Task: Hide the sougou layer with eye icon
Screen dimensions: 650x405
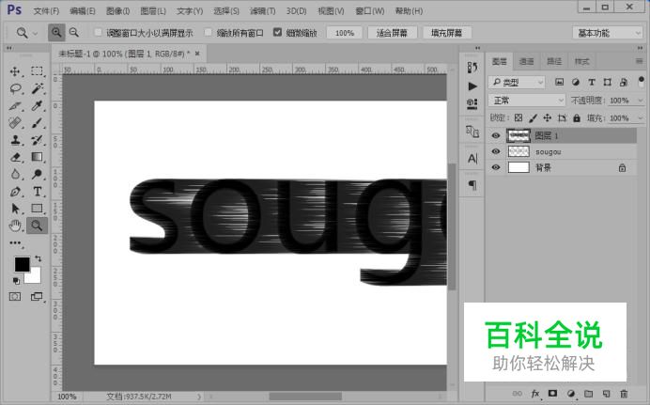Action: click(496, 151)
